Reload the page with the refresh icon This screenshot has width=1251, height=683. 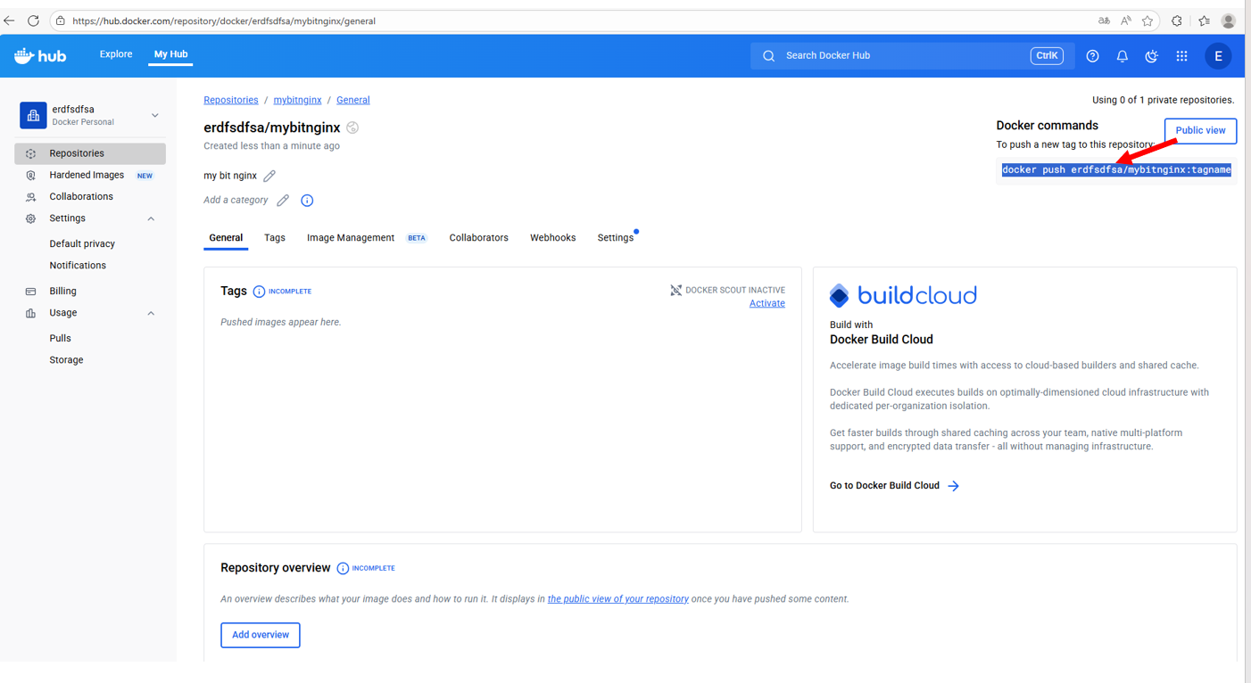coord(34,21)
